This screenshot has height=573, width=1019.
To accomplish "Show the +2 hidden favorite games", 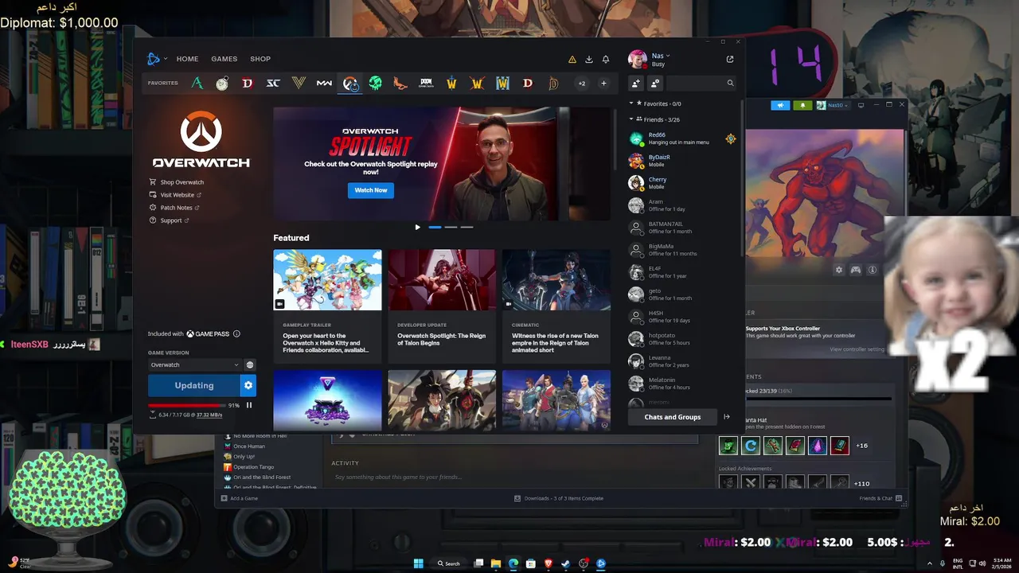I will tap(582, 83).
